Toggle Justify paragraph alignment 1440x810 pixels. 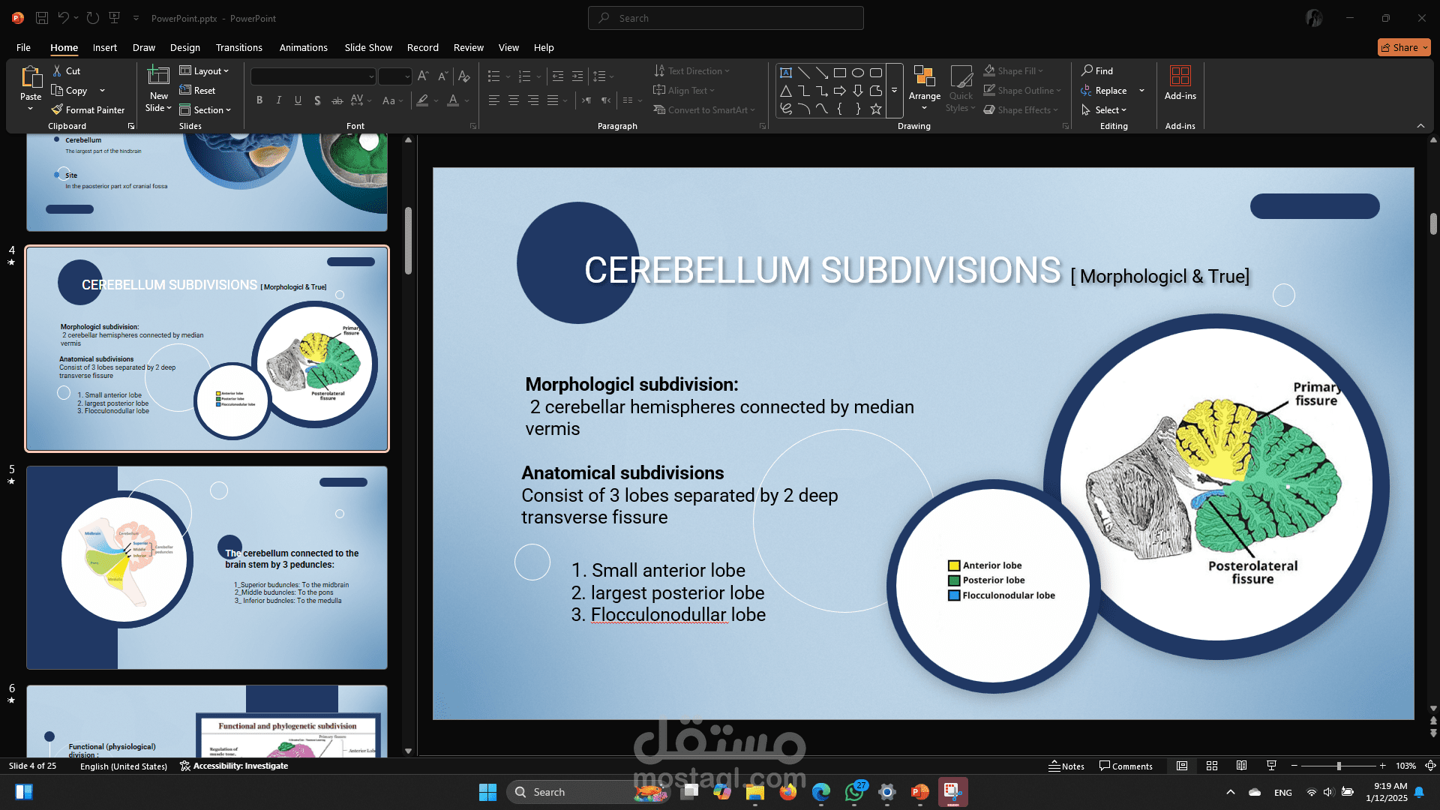(x=553, y=100)
